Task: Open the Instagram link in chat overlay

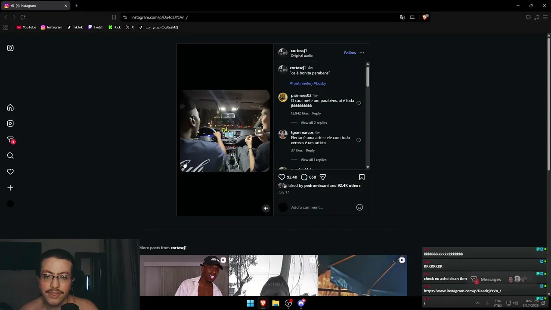Action: pos(462,291)
